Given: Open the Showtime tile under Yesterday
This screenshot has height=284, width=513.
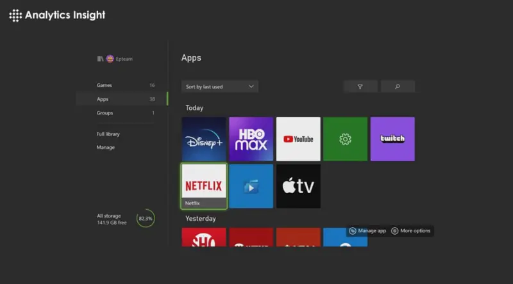Looking at the screenshot, I should [x=204, y=237].
